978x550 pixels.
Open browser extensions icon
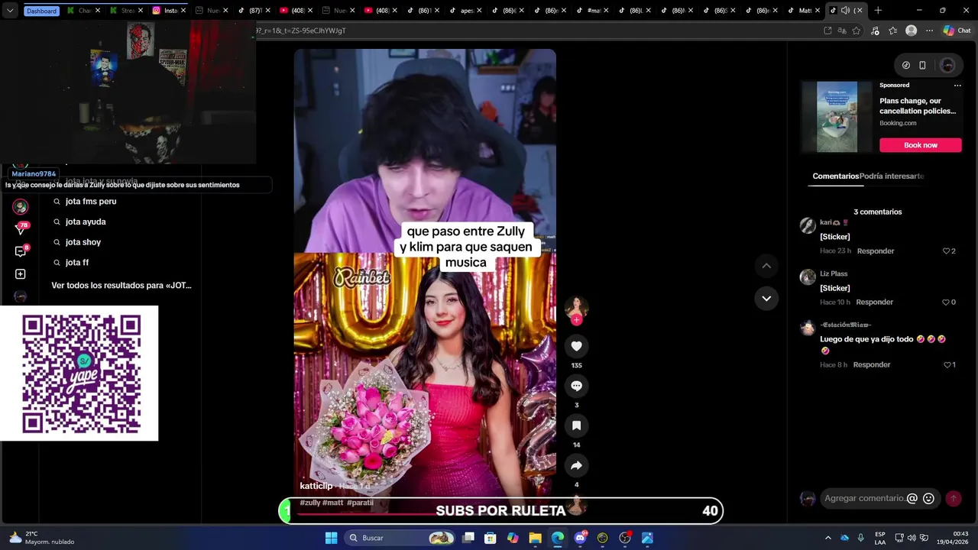(x=875, y=31)
